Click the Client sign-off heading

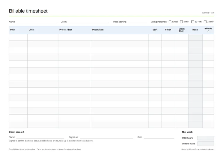pos(16,132)
